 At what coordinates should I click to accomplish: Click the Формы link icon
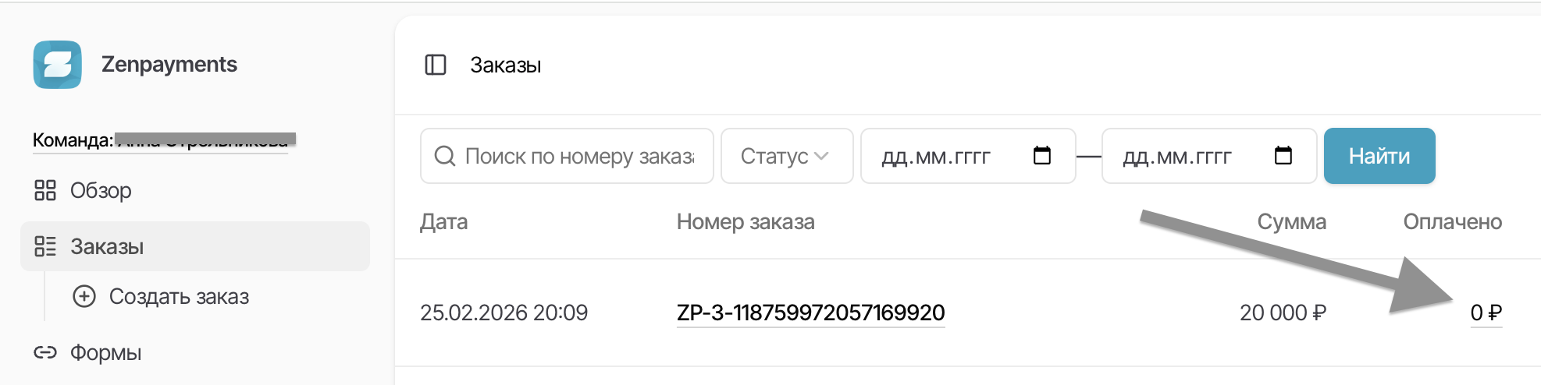(45, 352)
